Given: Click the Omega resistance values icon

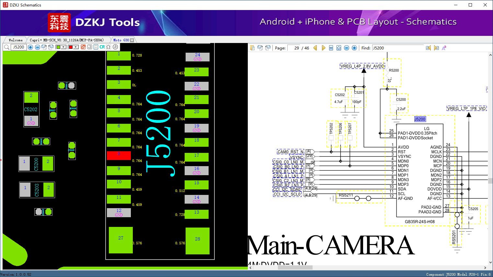Looking at the screenshot, I should click(x=109, y=47).
